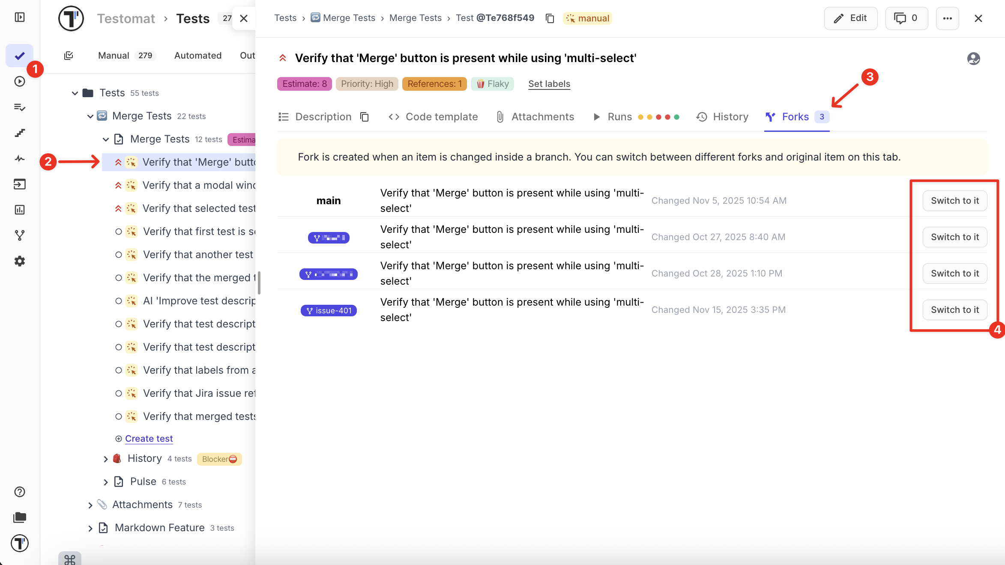Open the Branches fork icon in sidebar
The width and height of the screenshot is (1005, 565).
click(x=20, y=235)
